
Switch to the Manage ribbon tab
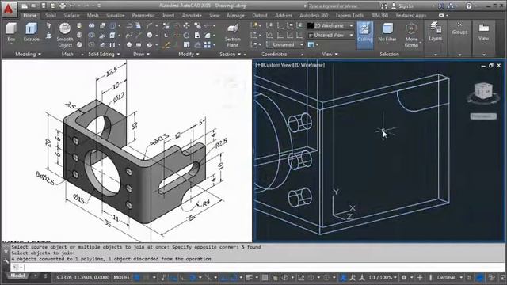click(x=236, y=15)
